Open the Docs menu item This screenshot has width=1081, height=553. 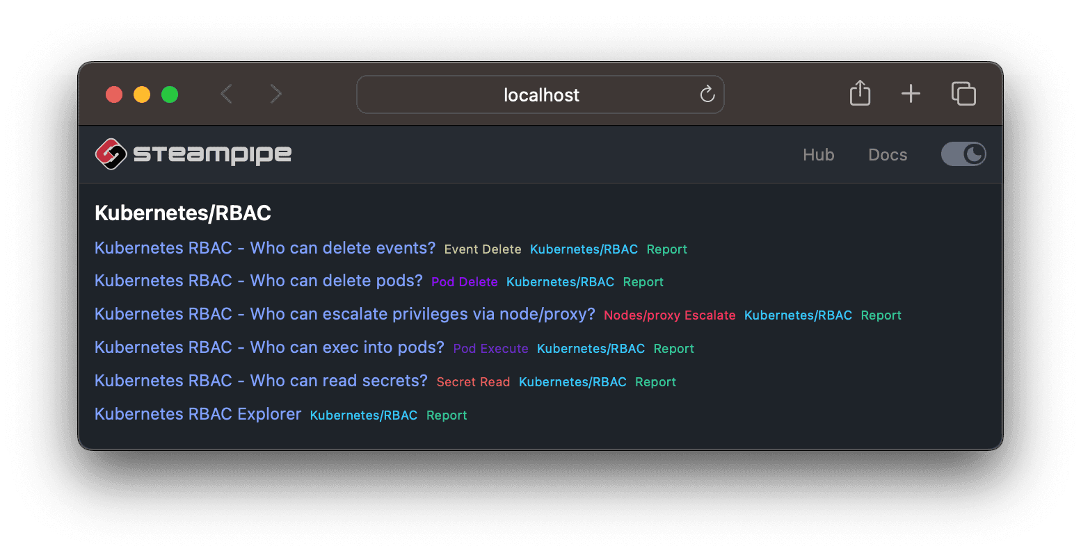[x=888, y=154]
